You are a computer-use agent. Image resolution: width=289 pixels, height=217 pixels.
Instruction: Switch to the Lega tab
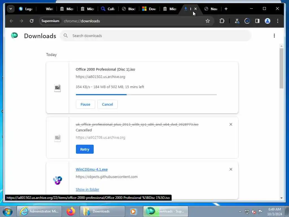click(26, 9)
